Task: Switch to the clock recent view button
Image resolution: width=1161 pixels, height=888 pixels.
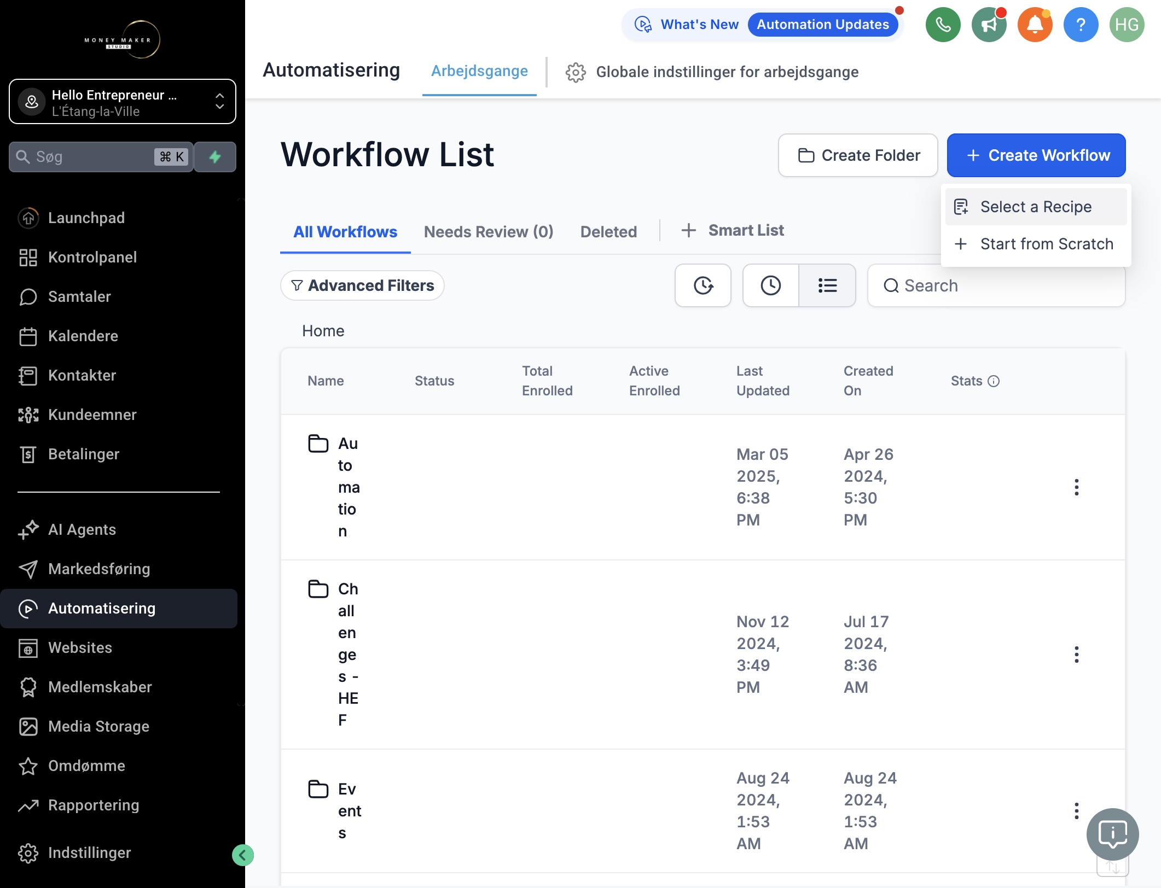Action: click(x=770, y=285)
